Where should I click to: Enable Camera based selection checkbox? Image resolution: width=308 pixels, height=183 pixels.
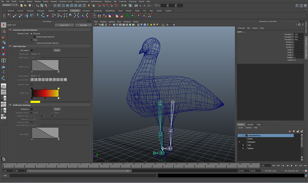[34, 37]
